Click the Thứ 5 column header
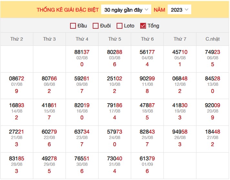The width and height of the screenshot is (230, 180). [115, 39]
